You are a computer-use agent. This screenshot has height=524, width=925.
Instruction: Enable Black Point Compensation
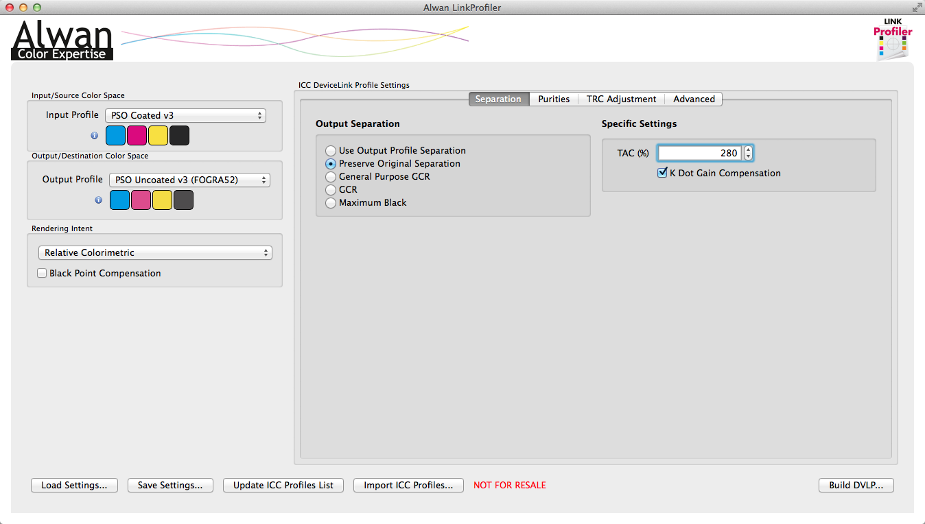(42, 273)
